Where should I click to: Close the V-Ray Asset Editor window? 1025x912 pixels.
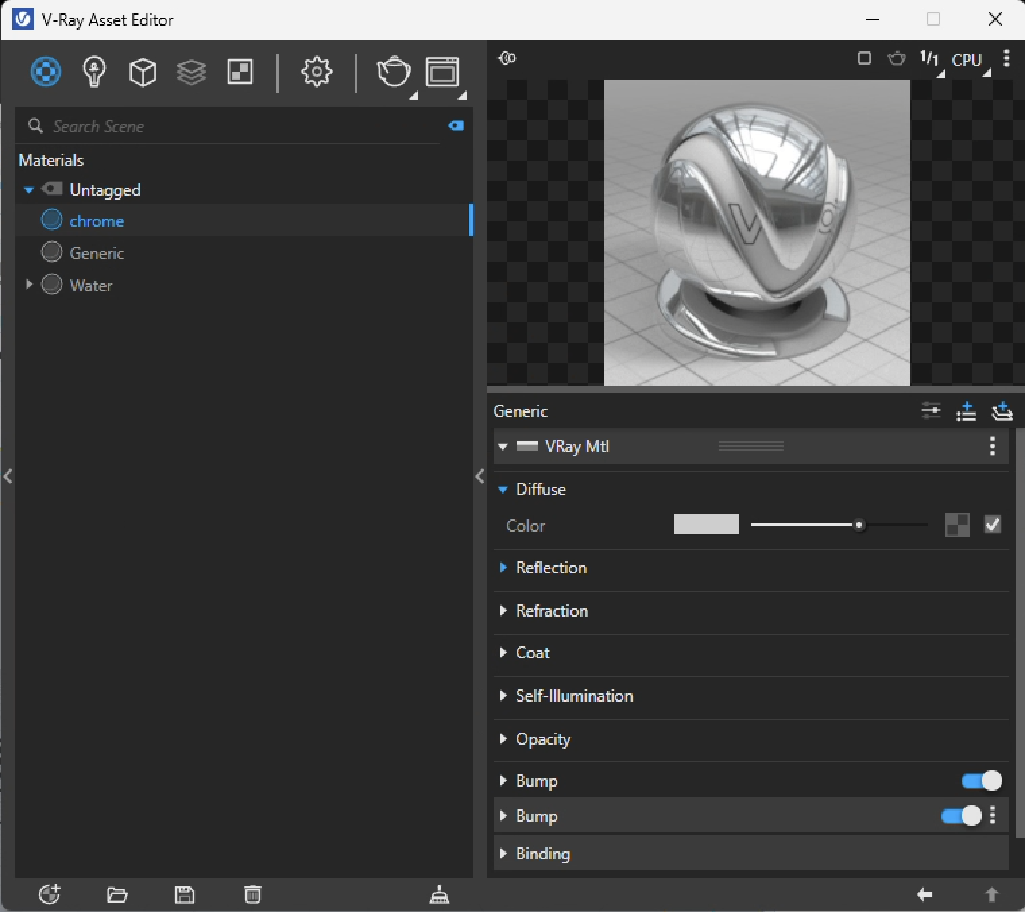(x=995, y=19)
